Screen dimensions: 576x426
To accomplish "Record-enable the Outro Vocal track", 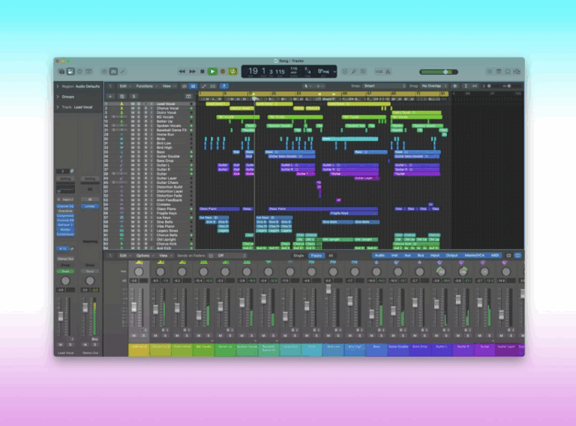I will pos(145,112).
